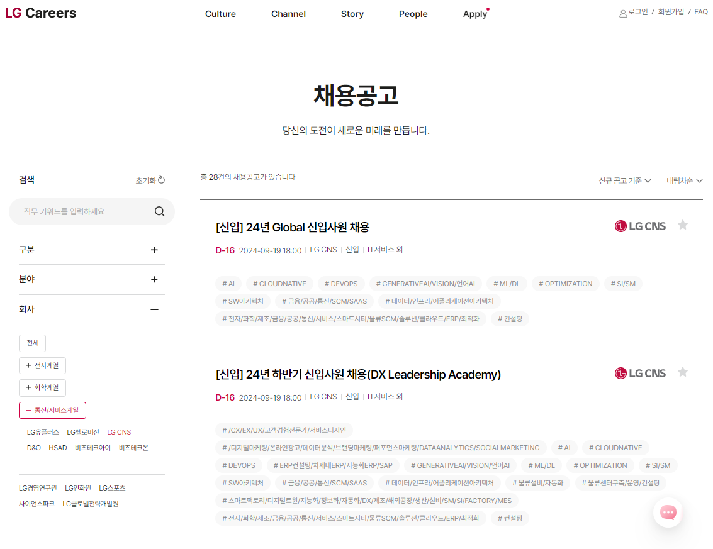Bookmark the 24년 Global 신입사원 채용 star
This screenshot has width=713, height=549.
pos(683,225)
